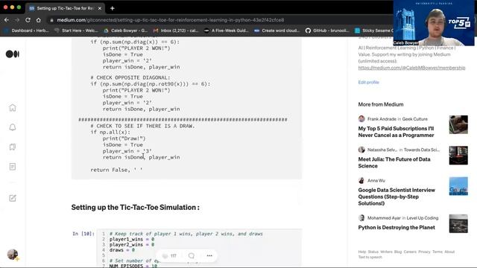
Task: Close the Setting up Tic-Tac-Toe tab
Action: [99, 8]
